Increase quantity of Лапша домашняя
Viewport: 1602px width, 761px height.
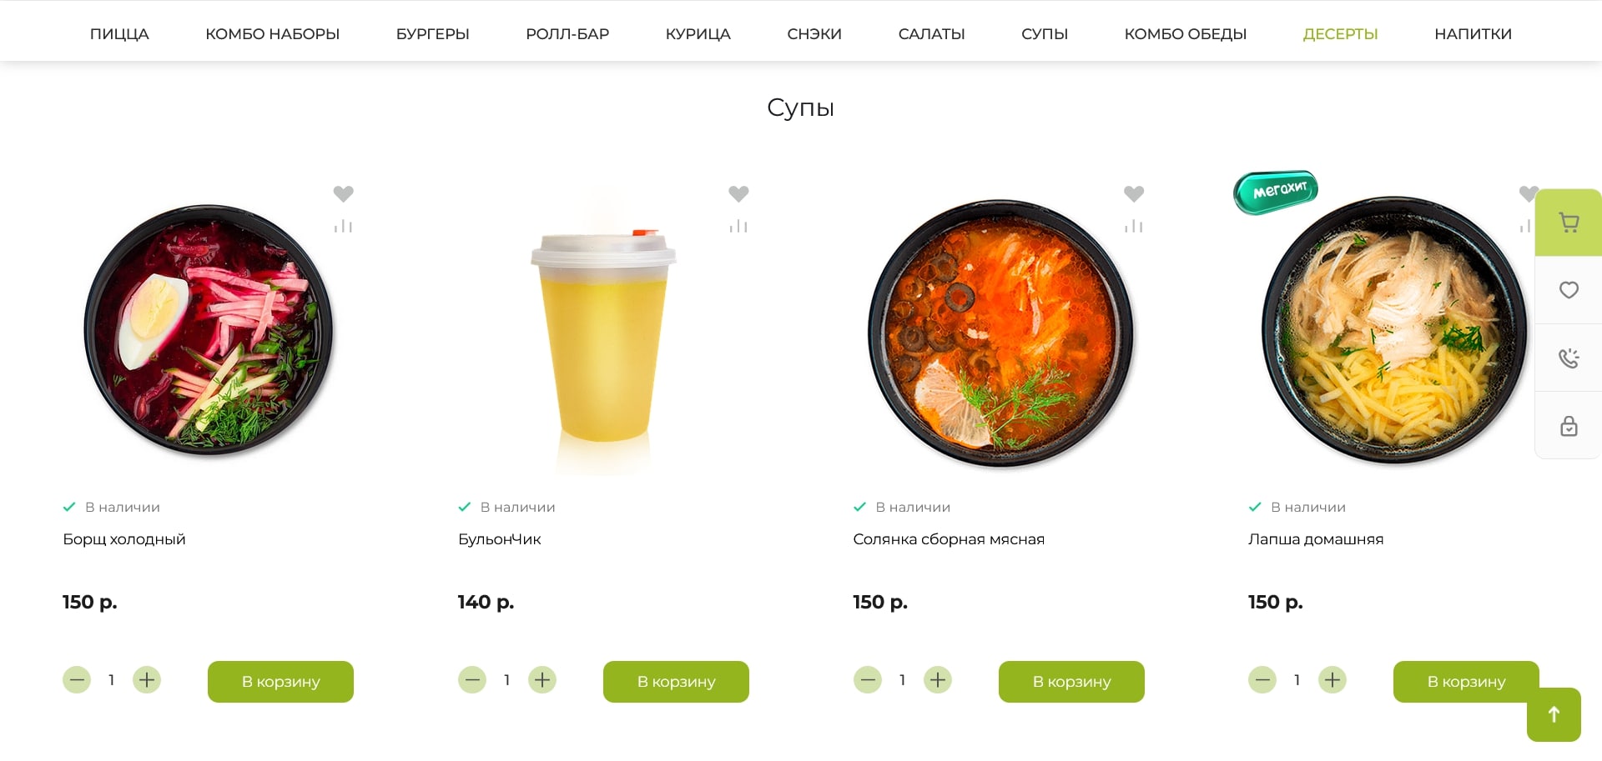(1332, 680)
